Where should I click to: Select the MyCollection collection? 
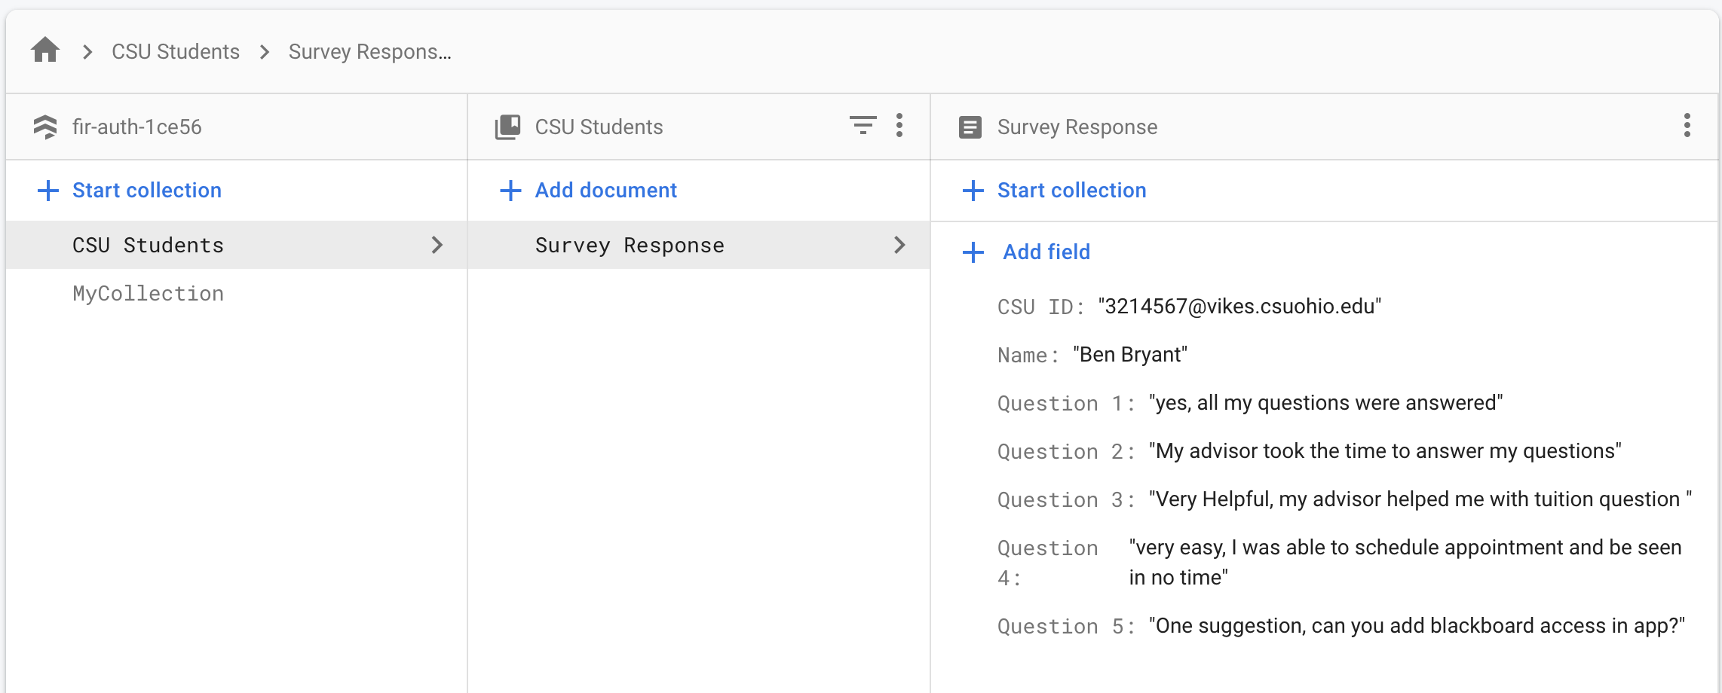pyautogui.click(x=148, y=293)
